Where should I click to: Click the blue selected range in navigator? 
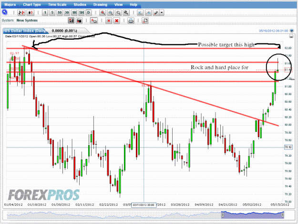[x=253, y=215]
